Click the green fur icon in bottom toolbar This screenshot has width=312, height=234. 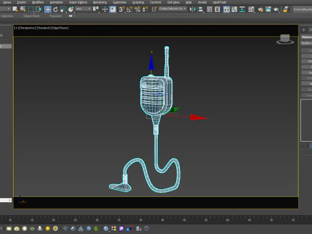[x=96, y=228]
